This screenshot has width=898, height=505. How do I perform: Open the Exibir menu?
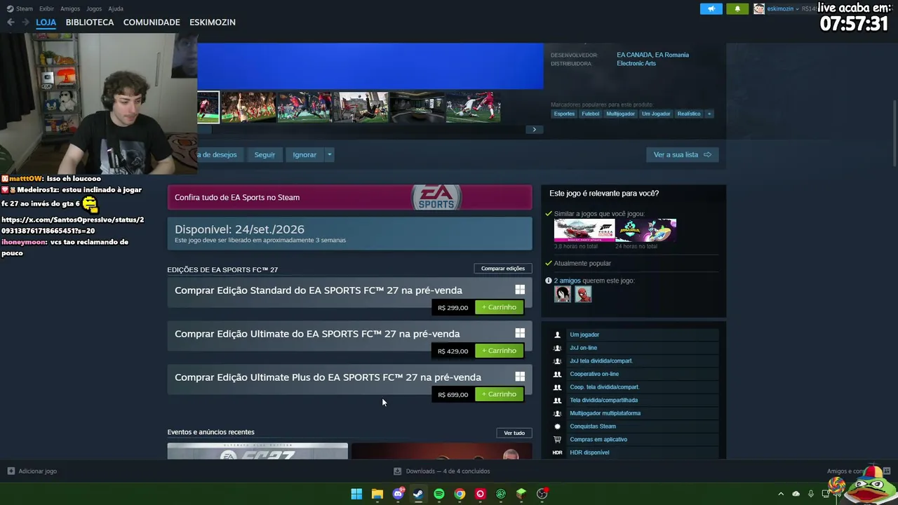(46, 8)
